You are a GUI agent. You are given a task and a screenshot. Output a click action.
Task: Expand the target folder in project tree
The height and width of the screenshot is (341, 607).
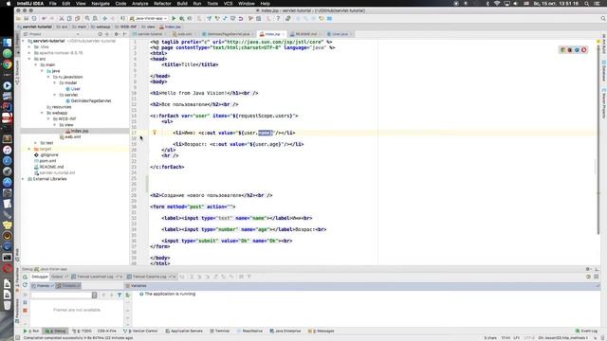[29, 149]
